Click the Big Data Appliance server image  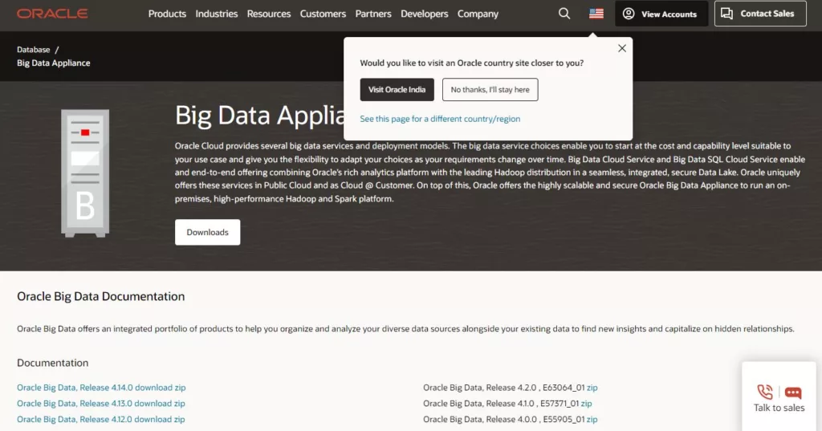coord(85,173)
